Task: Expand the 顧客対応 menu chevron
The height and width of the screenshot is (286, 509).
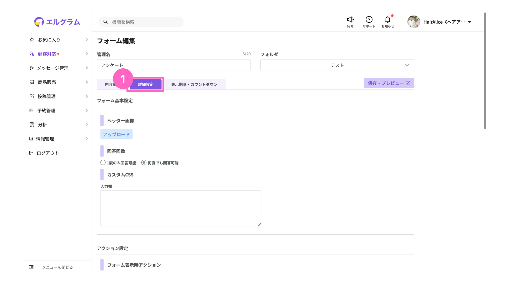Action: (x=87, y=54)
